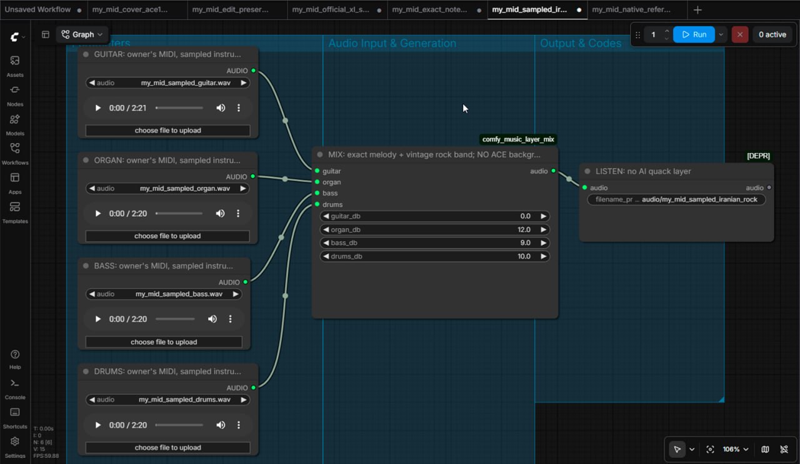Screen dimensions: 800x464
Task: Collapse the GUITAR node via its dot
Action: (x=86, y=54)
